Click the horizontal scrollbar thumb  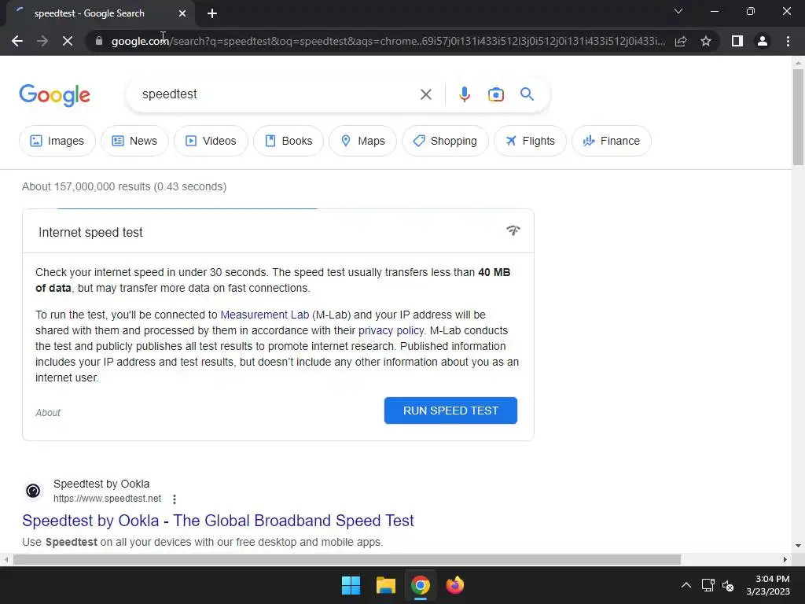click(347, 559)
